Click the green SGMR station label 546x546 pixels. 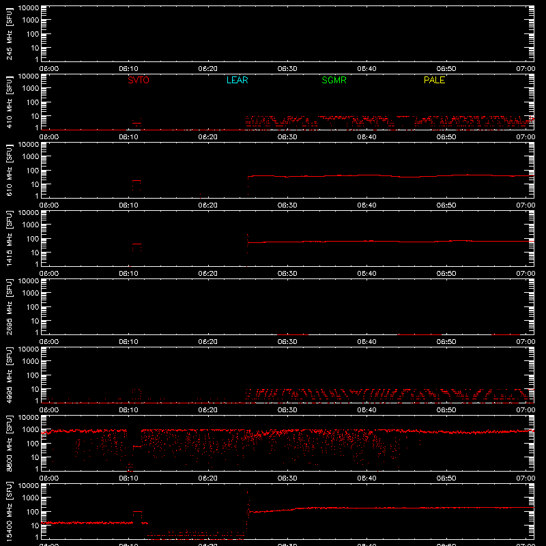coord(334,80)
